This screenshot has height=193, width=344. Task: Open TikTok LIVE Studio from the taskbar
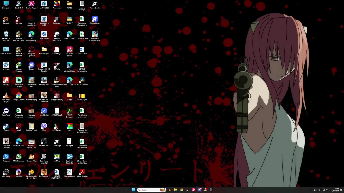coord(193,190)
